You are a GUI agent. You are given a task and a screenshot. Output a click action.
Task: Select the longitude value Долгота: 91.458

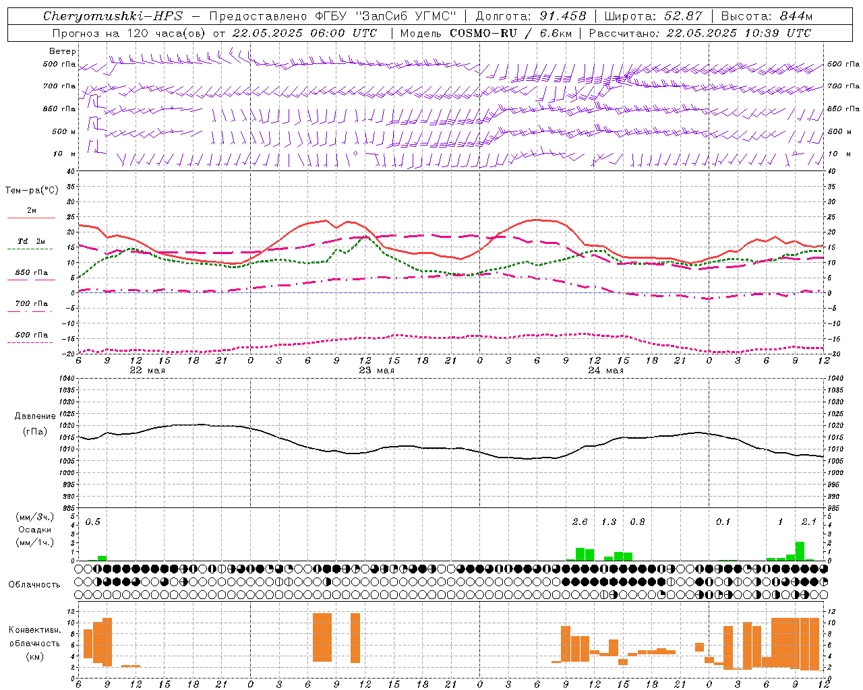coord(531,16)
